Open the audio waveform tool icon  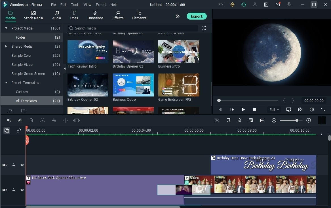point(65,120)
